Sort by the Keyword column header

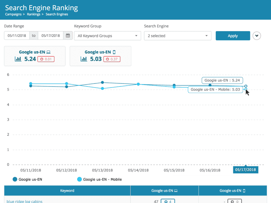click(x=67, y=191)
